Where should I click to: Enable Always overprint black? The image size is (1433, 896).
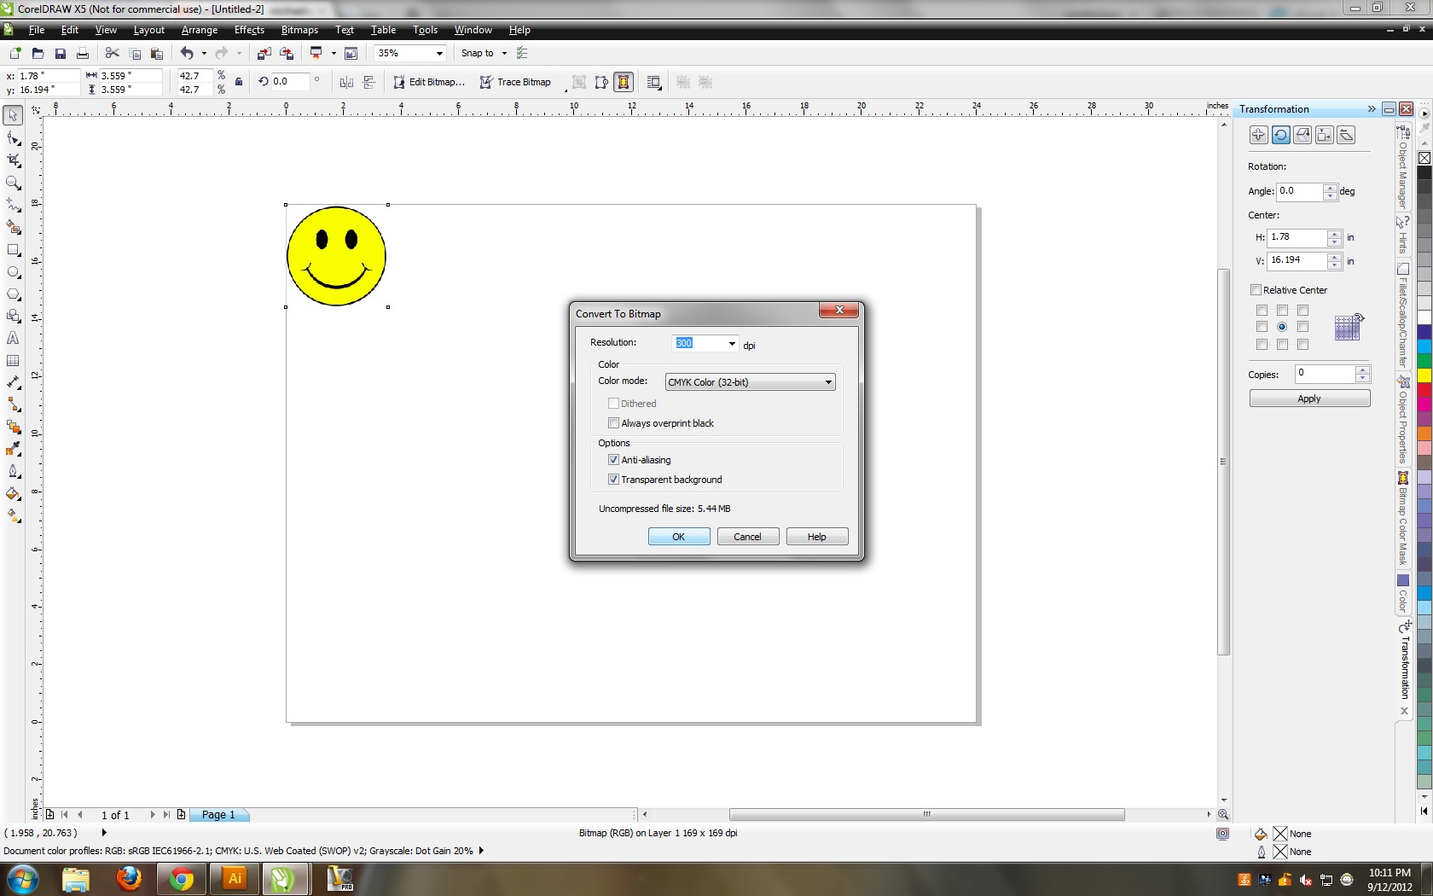[x=613, y=423]
